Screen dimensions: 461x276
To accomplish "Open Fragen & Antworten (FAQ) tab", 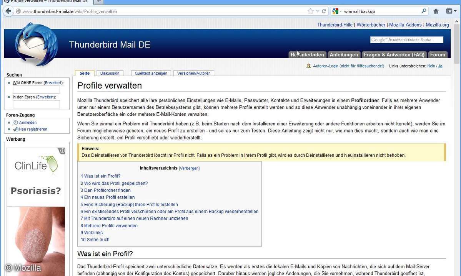I will pos(394,55).
